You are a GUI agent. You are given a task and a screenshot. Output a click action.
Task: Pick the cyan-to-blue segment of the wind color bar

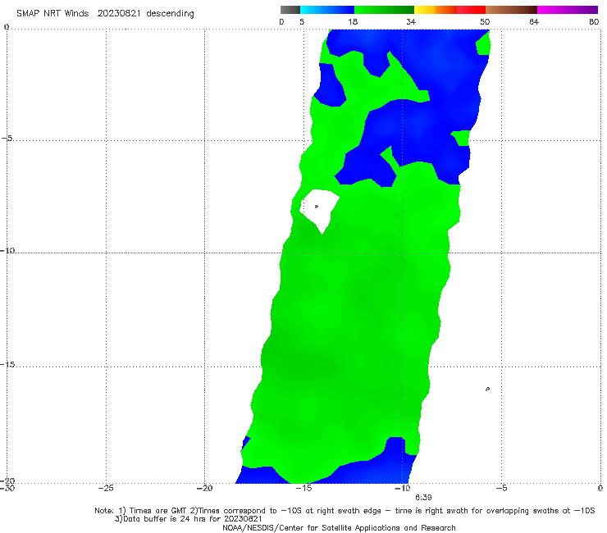click(327, 10)
